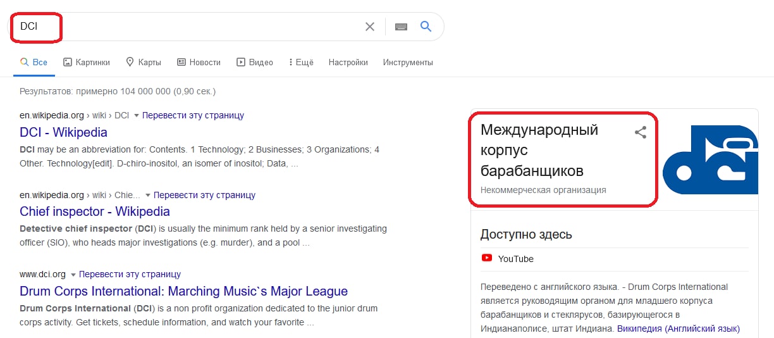Click Некоммерческая организация subtitle

[543, 189]
